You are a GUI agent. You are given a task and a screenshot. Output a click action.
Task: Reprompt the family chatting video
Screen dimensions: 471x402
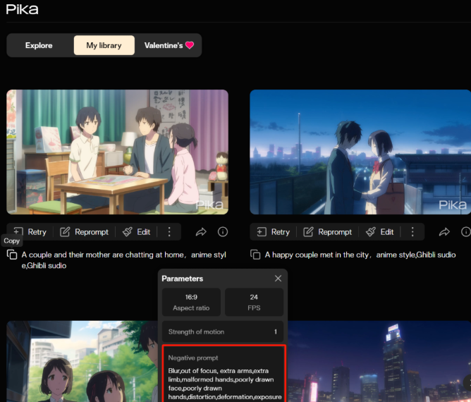pyautogui.click(x=84, y=231)
